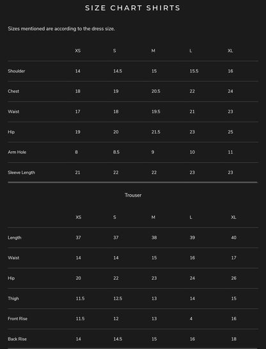Click the trouser Length row label
The width and height of the screenshot is (266, 349).
click(15, 238)
